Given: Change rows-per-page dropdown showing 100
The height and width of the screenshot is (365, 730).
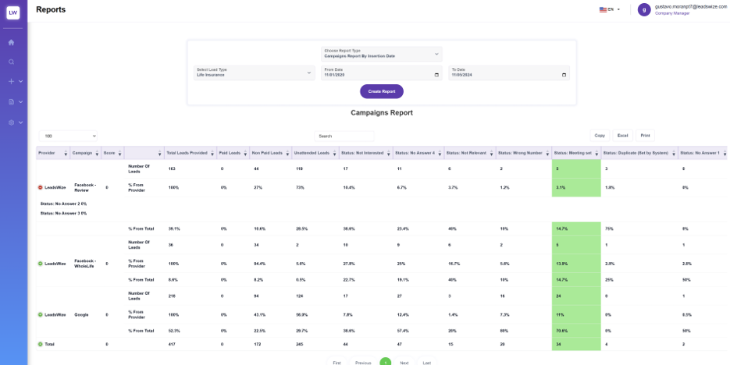Looking at the screenshot, I should coord(69,136).
